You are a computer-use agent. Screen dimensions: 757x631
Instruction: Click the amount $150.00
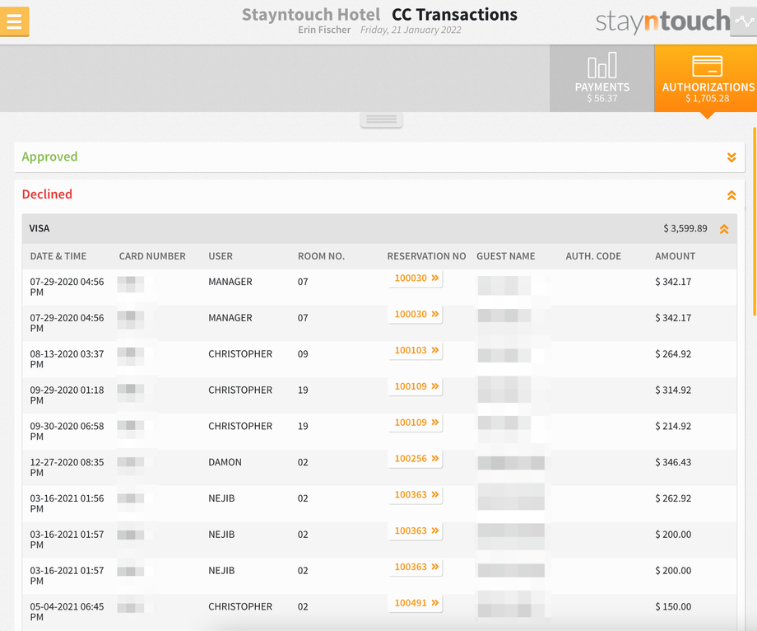[673, 607]
